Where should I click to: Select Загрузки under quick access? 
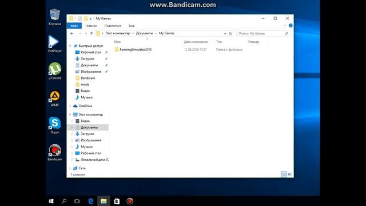click(x=87, y=59)
